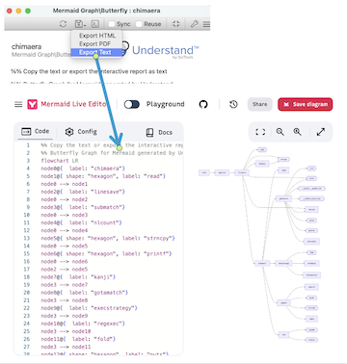Screen dimensions: 347x364
Task: Click code line with label "printf"
Action: [x=106, y=253]
